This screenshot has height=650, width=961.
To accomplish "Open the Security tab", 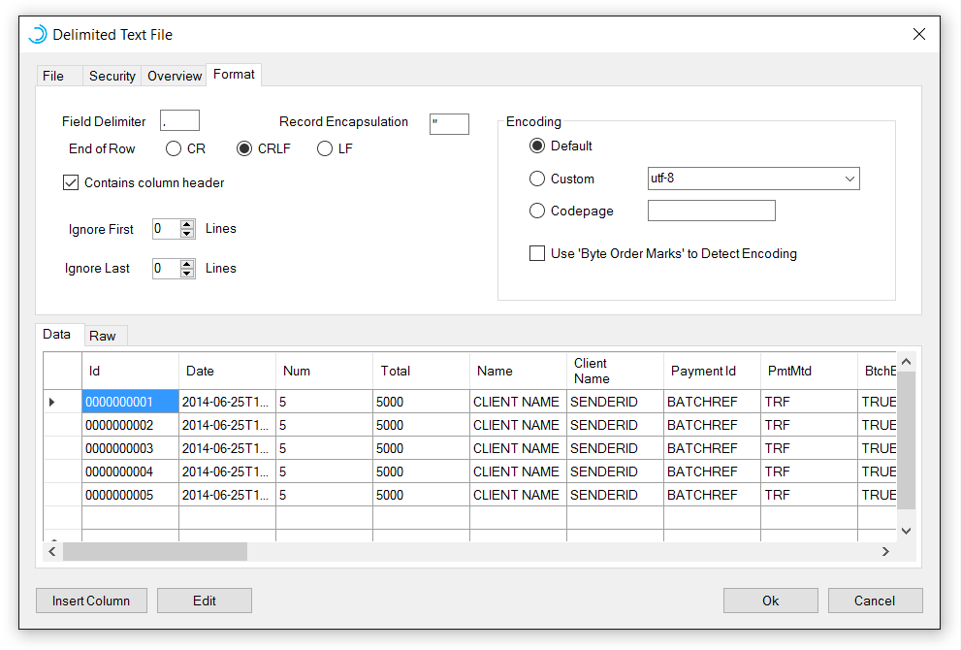I will click(112, 76).
